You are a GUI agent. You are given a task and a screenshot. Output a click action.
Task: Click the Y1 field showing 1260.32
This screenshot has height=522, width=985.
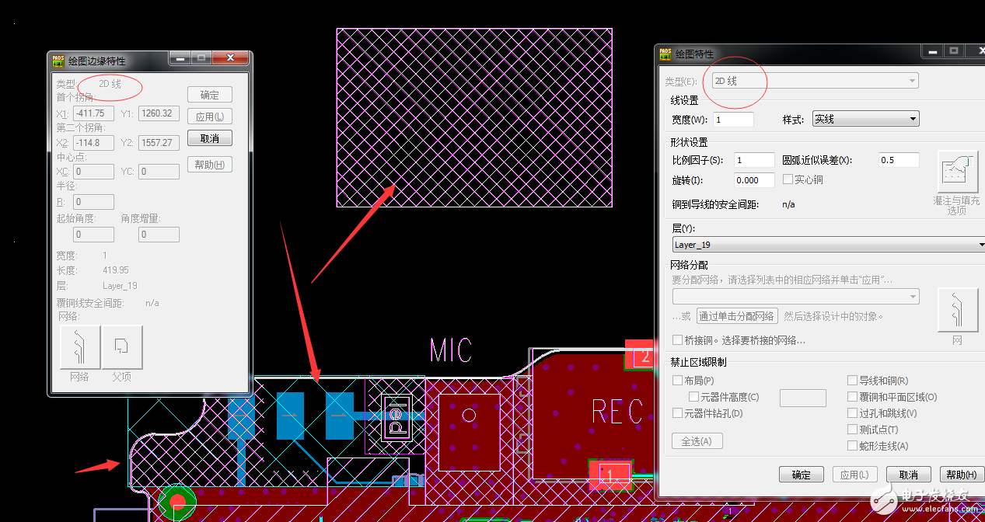point(159,113)
